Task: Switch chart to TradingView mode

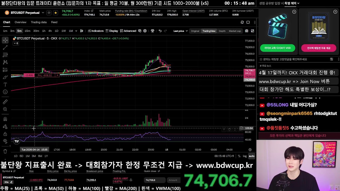Action: click(x=209, y=31)
